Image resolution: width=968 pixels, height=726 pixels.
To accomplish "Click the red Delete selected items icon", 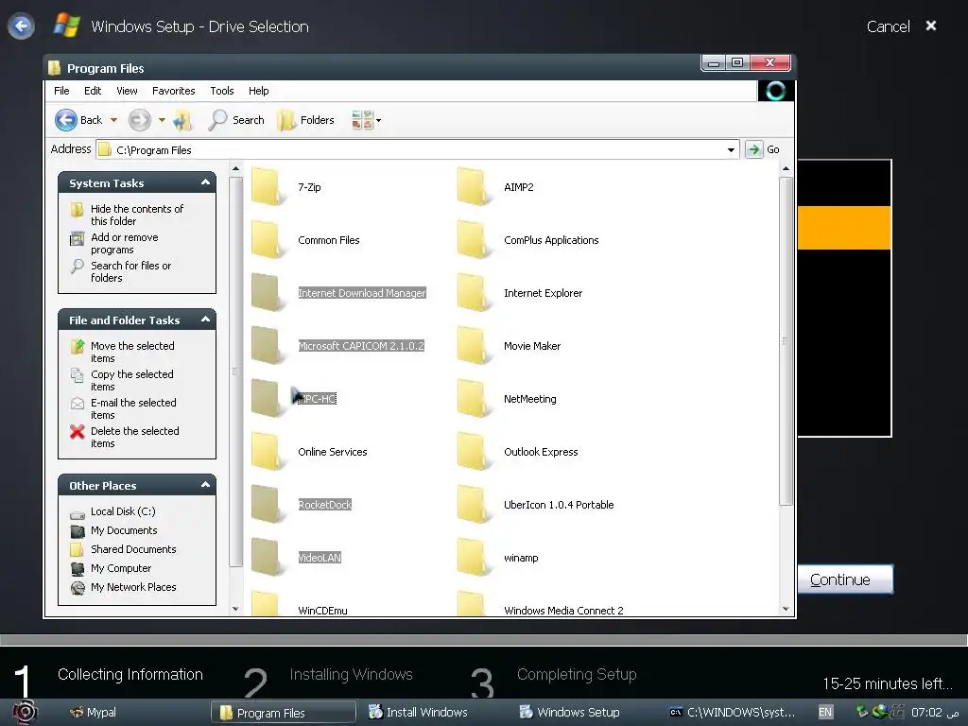I will coord(78,431).
